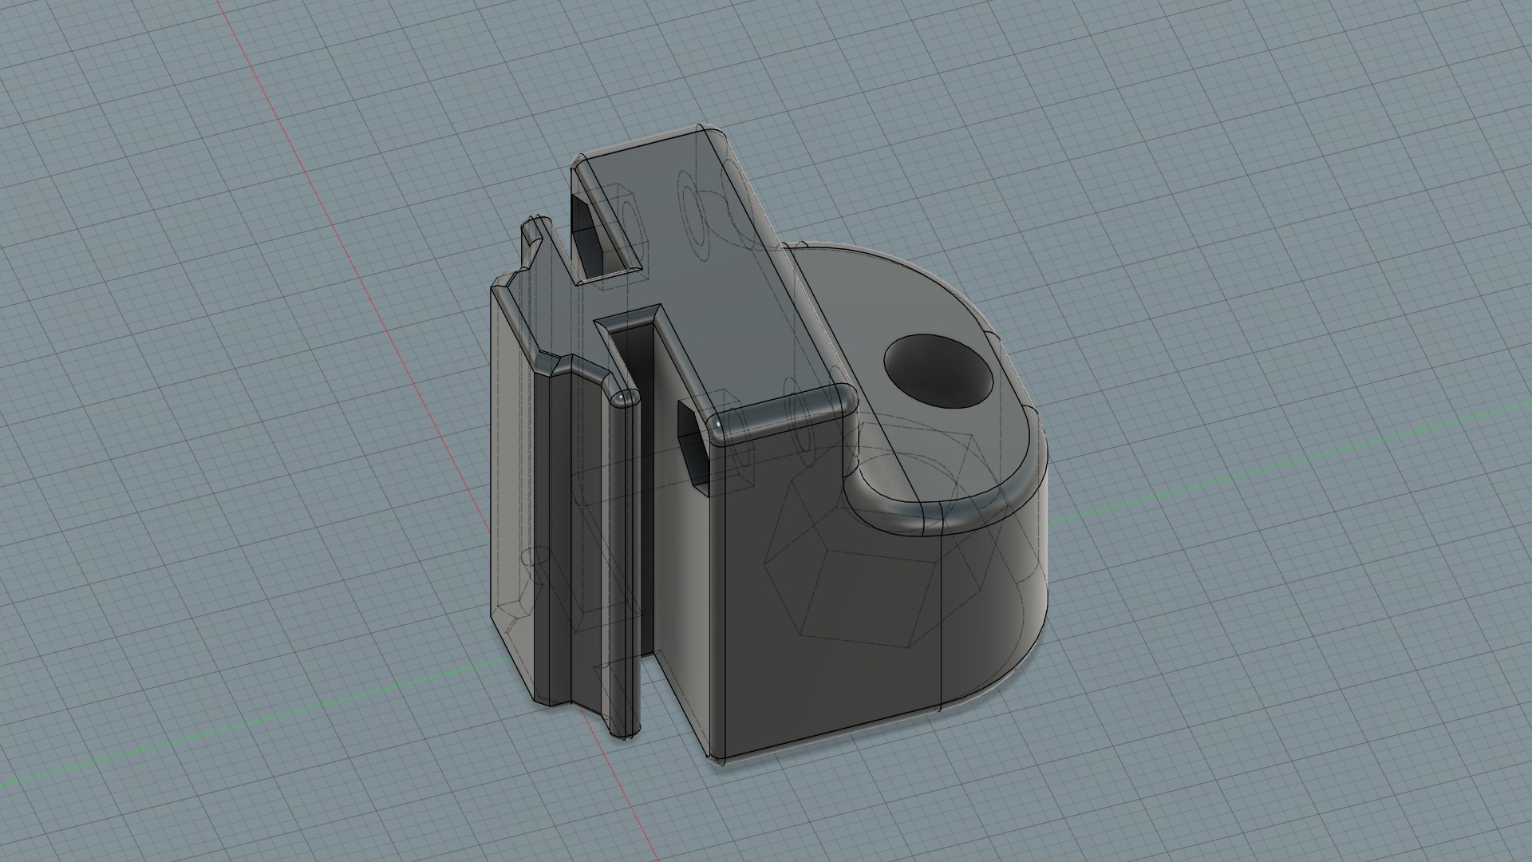Select the chamfered top edge of the left clip

pos(519,323)
